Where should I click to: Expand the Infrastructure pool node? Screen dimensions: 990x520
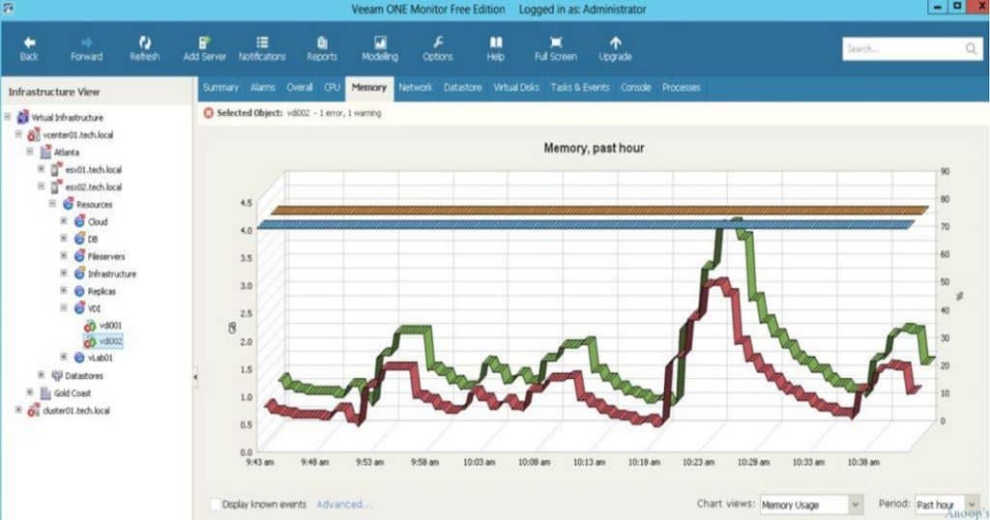coord(64,274)
